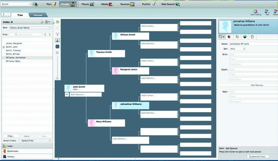
Task: Switch to family view icon in the tree toolbar
Action: tap(58, 34)
